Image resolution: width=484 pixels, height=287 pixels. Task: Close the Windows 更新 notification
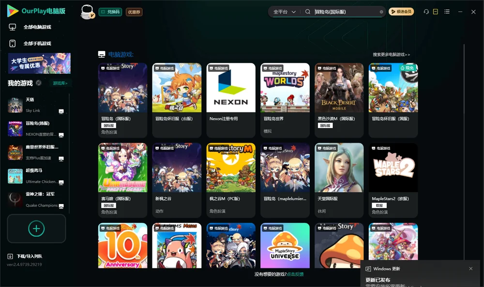click(x=471, y=269)
